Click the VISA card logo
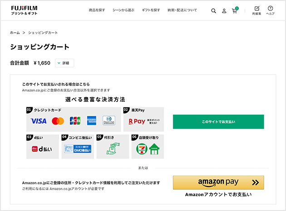Viewport: 286px width, 211px height. pyautogui.click(x=39, y=121)
